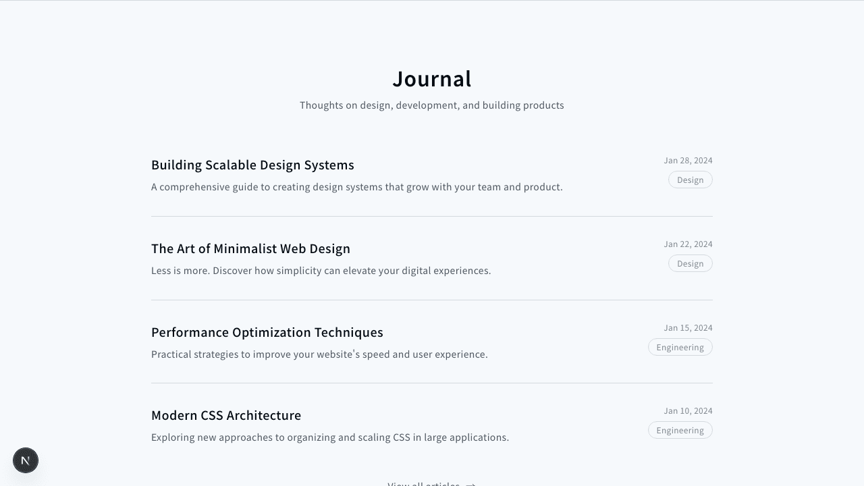Click the Jan 28, 2024 date
This screenshot has height=486, width=864.
point(688,161)
